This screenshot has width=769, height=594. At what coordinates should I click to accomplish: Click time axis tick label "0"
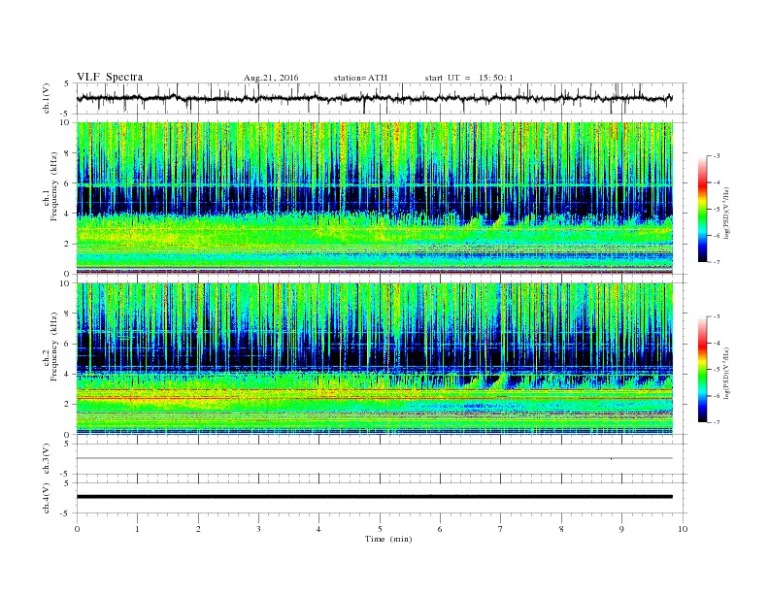tap(77, 529)
